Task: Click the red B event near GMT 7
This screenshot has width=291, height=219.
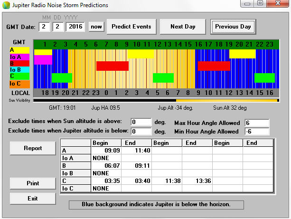Action: pos(113,66)
